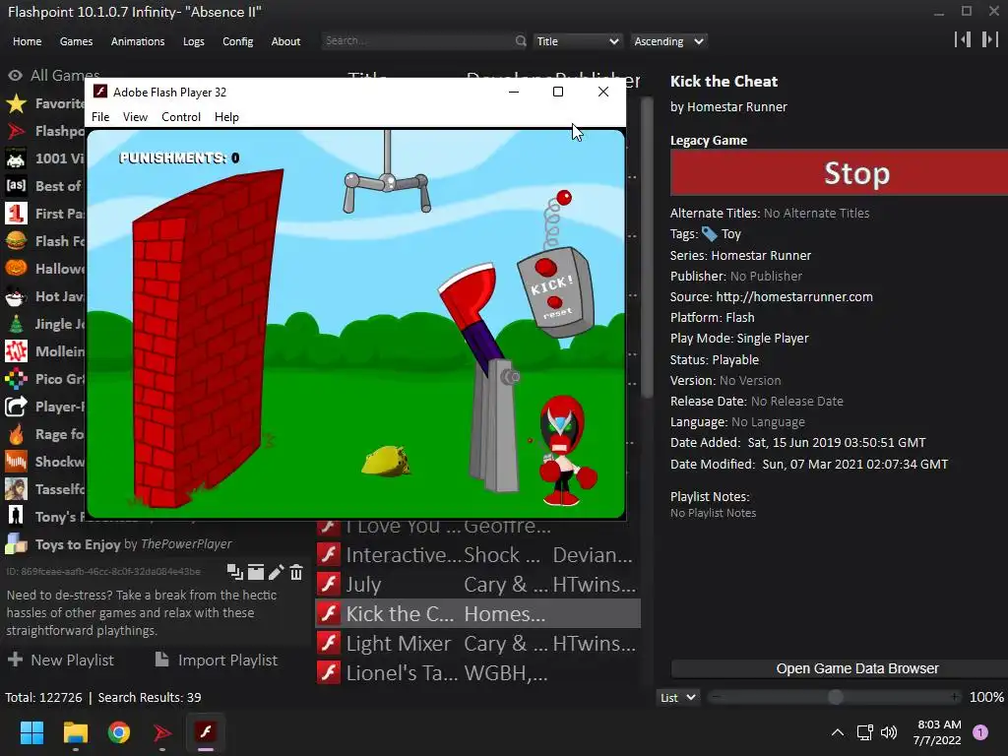Open the Pico Gr playlist icon
1008x756 pixels.
pyautogui.click(x=16, y=379)
